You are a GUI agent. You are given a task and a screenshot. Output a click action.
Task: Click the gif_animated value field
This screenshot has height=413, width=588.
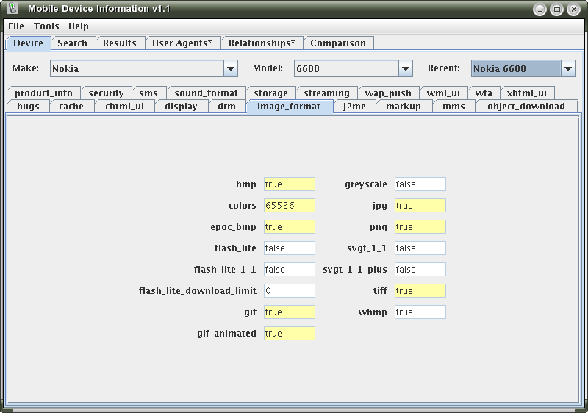(289, 334)
